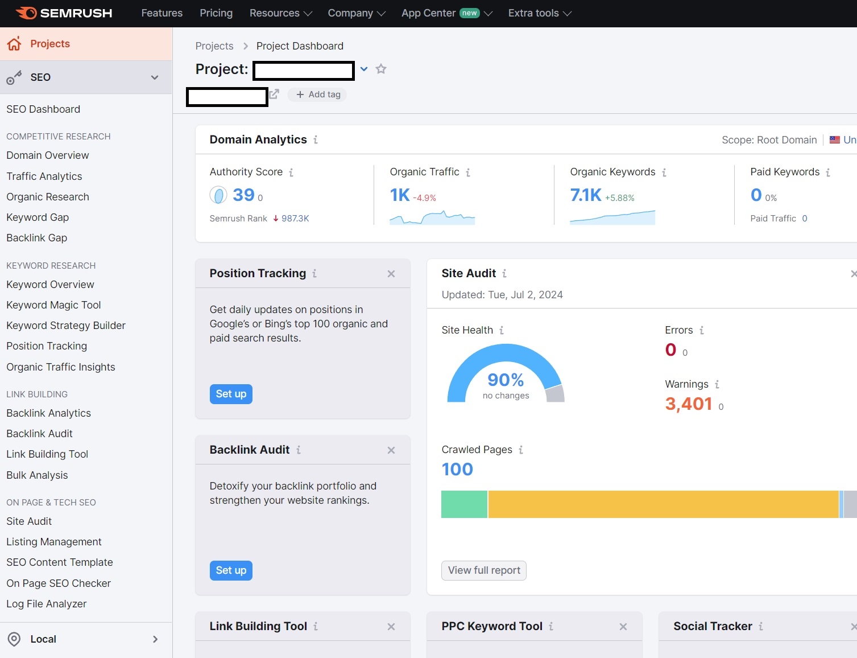
Task: Click the Paid Traffic value 0
Action: pos(805,219)
